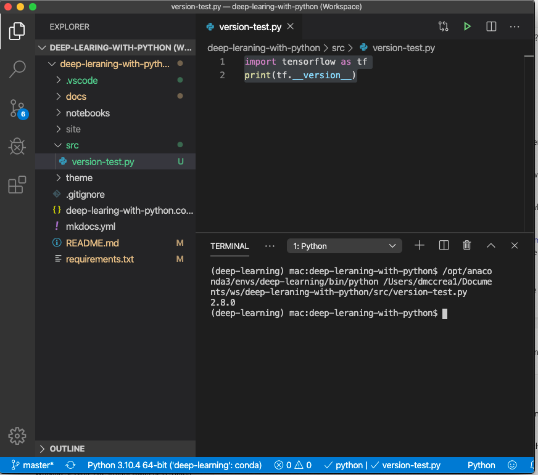Click the master* git branch in status bar
This screenshot has width=538, height=475.
pos(33,465)
